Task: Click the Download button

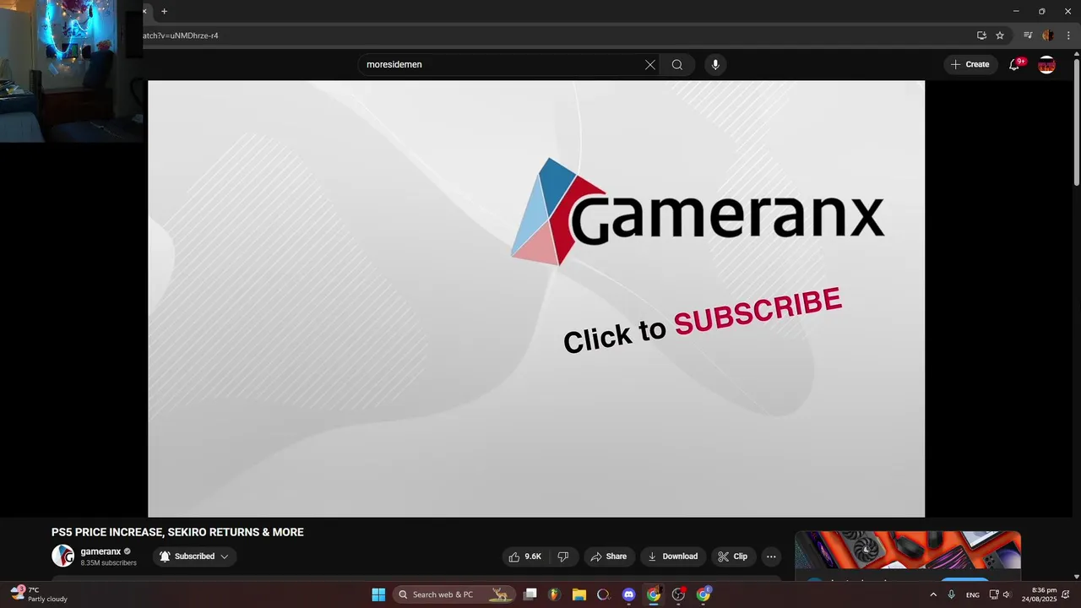Action: (x=672, y=556)
